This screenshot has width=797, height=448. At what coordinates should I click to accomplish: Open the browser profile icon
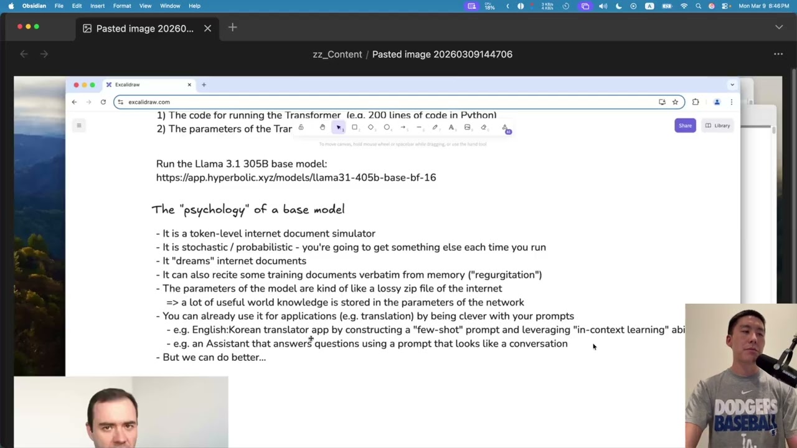click(717, 102)
